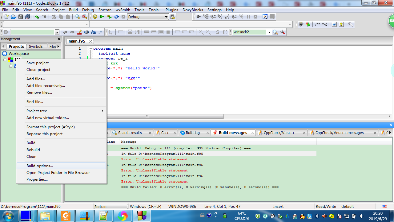The height and width of the screenshot is (222, 394).
Task: Click the Find magnifier icon
Action: click(77, 17)
